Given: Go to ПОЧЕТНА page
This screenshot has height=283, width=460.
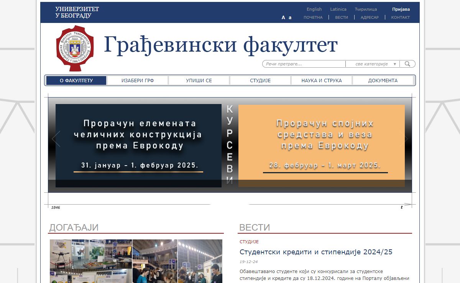Looking at the screenshot, I should (313, 17).
